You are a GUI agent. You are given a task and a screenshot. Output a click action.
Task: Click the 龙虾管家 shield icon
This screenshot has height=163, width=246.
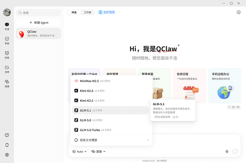101,12
